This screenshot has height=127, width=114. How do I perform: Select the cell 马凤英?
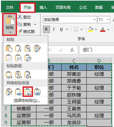pos(74,116)
